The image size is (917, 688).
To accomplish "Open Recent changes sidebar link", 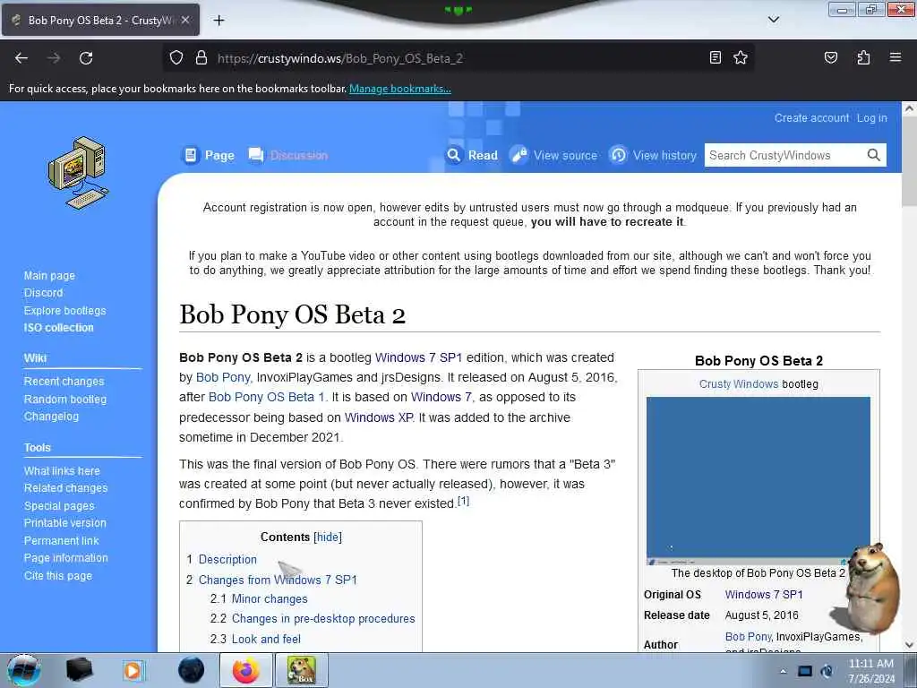I will click(64, 382).
